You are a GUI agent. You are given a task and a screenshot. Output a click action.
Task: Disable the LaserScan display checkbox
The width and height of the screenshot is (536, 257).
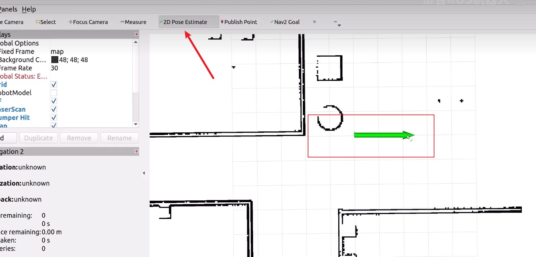[54, 109]
